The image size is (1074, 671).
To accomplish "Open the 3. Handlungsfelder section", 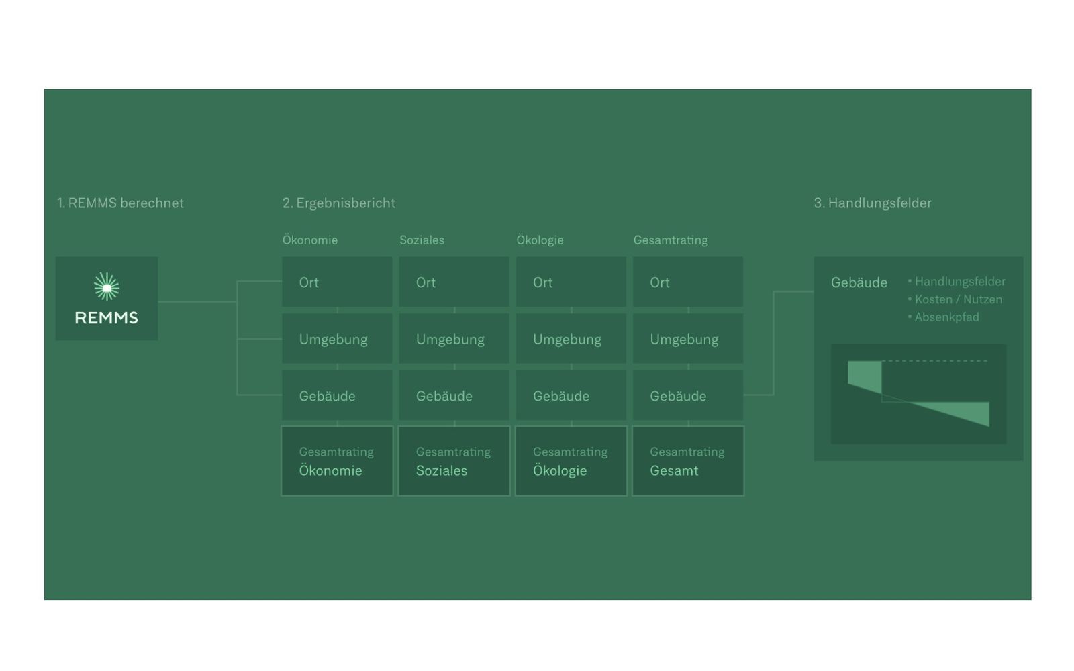I will tap(873, 203).
